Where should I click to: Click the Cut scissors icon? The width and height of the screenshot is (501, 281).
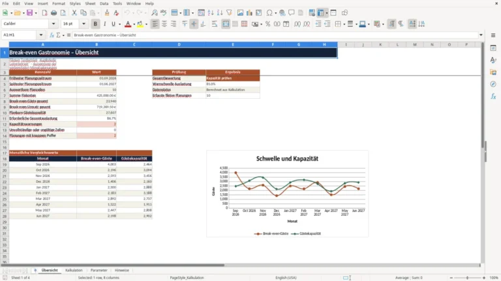coord(74,13)
